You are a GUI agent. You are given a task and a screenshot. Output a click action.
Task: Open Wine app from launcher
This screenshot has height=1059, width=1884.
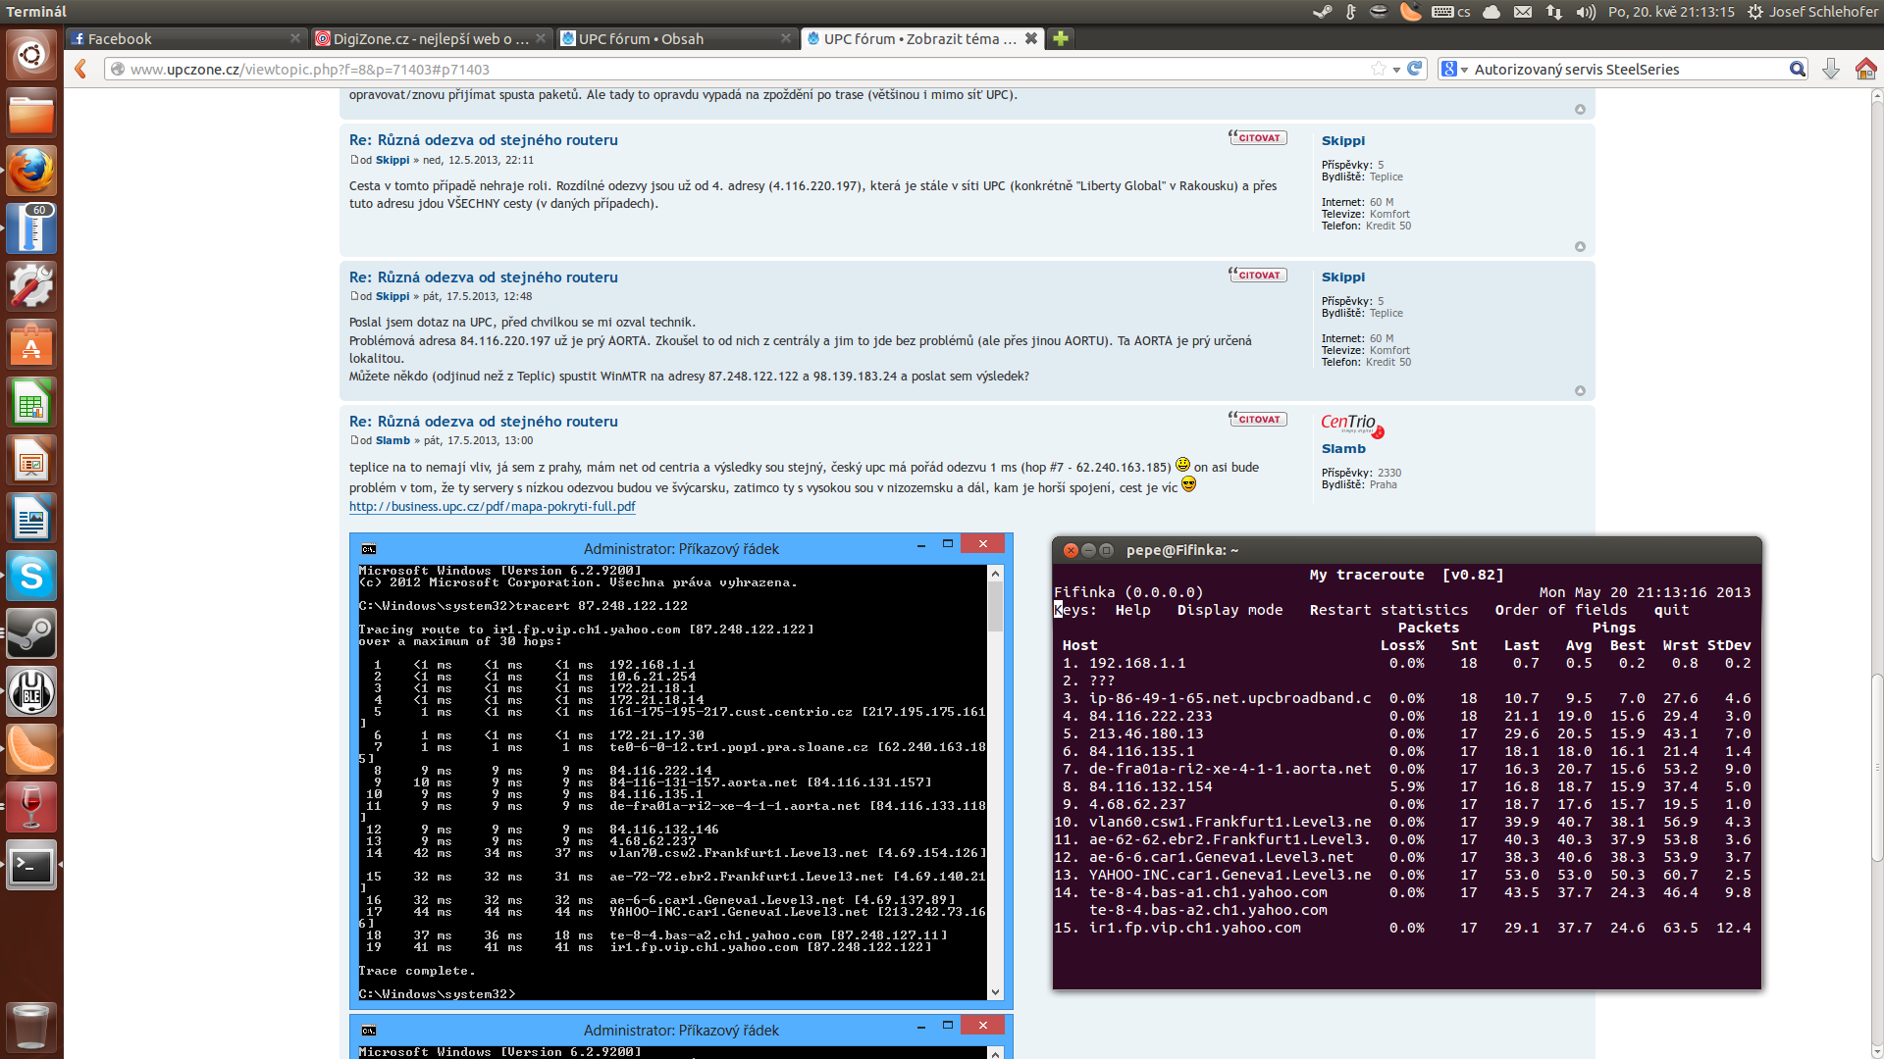[31, 807]
